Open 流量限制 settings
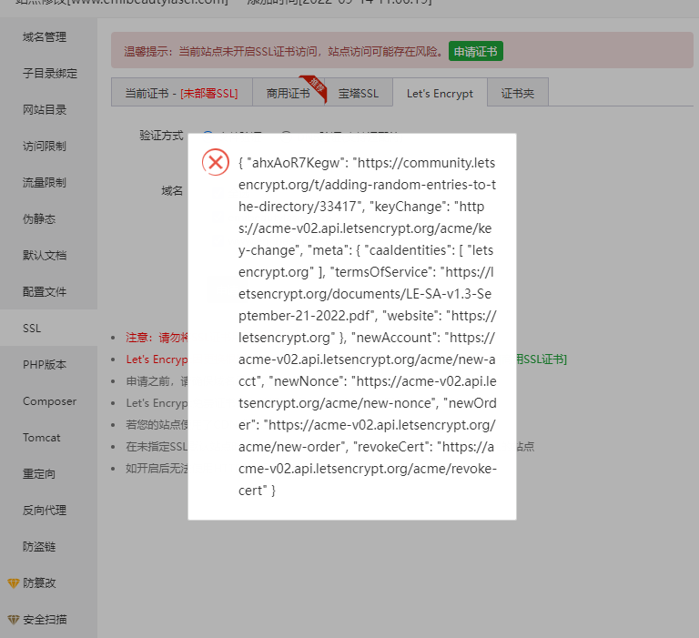The width and height of the screenshot is (699, 638). 45,182
